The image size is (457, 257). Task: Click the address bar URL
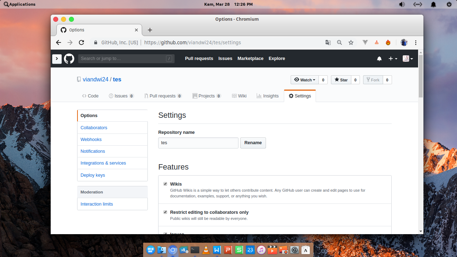[x=192, y=42]
